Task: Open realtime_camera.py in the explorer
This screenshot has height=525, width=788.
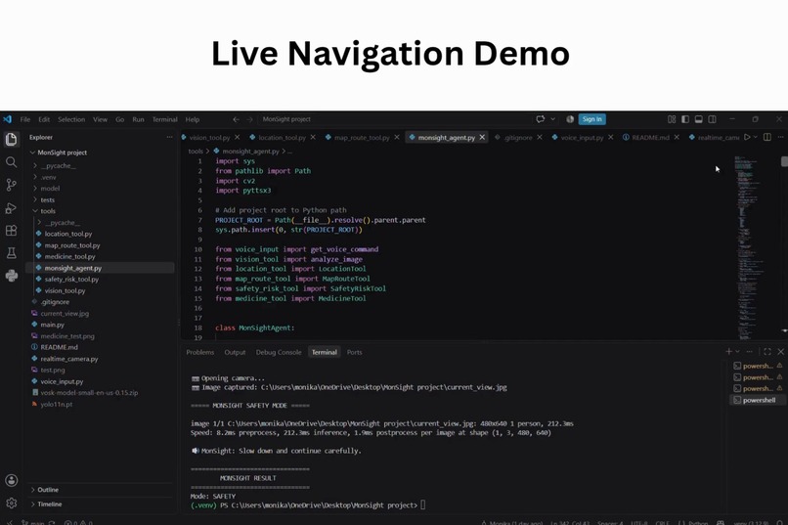Action: pyautogui.click(x=69, y=359)
